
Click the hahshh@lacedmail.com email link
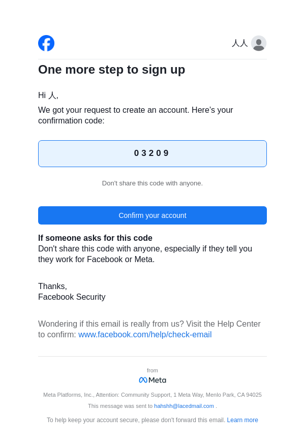click(184, 406)
